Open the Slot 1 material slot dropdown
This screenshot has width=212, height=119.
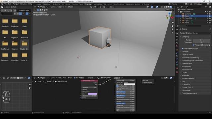pyautogui.click(x=92, y=78)
